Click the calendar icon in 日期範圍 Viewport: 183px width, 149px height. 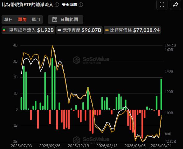pyautogui.click(x=55, y=20)
